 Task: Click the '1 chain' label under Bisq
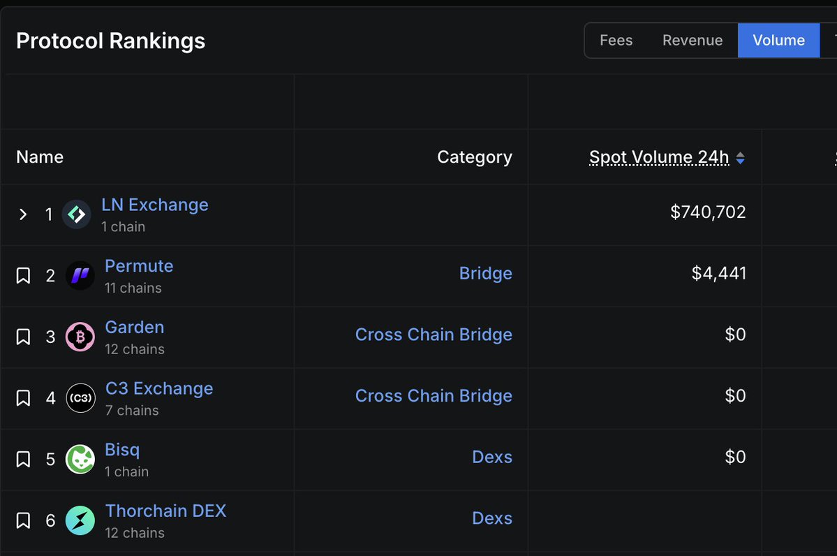(126, 471)
